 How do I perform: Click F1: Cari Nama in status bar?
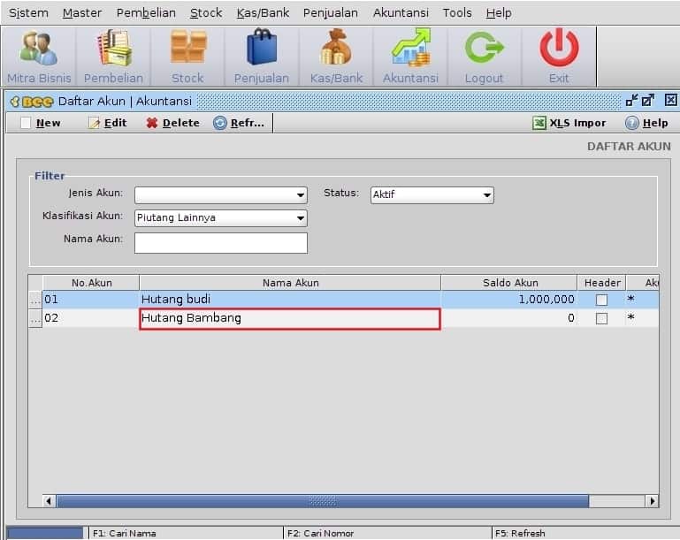click(x=125, y=533)
